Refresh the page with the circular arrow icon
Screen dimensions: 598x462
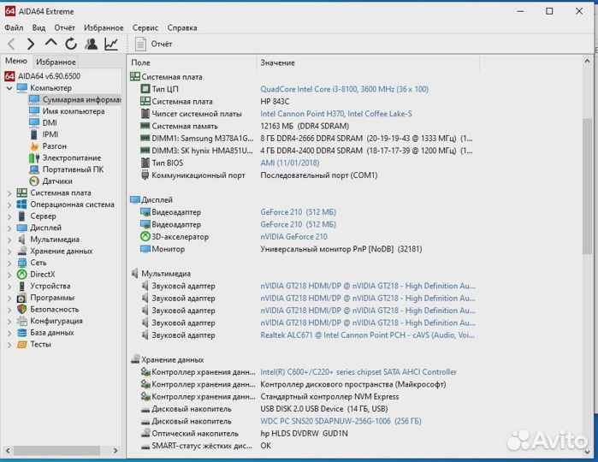point(71,44)
